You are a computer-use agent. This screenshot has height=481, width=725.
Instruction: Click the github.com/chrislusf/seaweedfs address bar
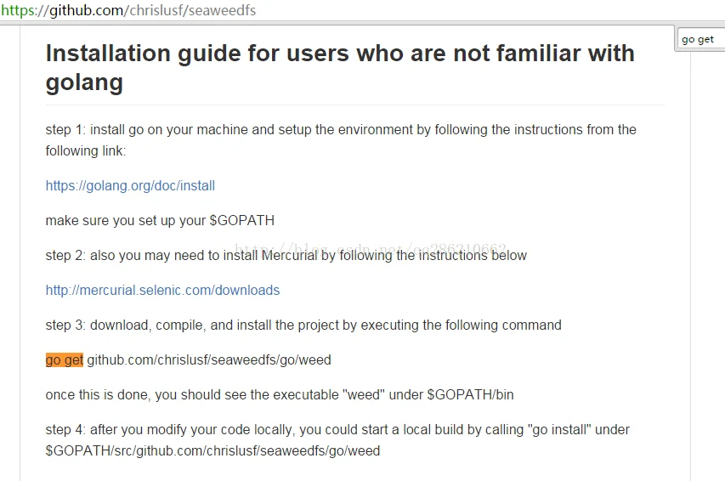pos(128,10)
